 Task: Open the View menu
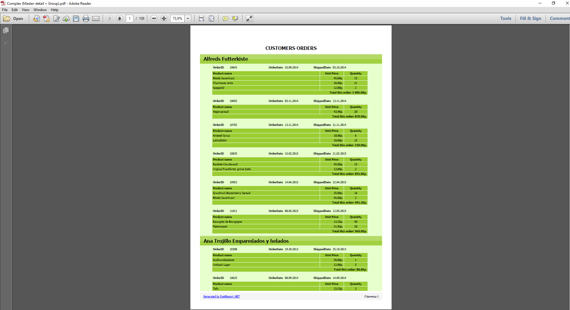[25, 10]
